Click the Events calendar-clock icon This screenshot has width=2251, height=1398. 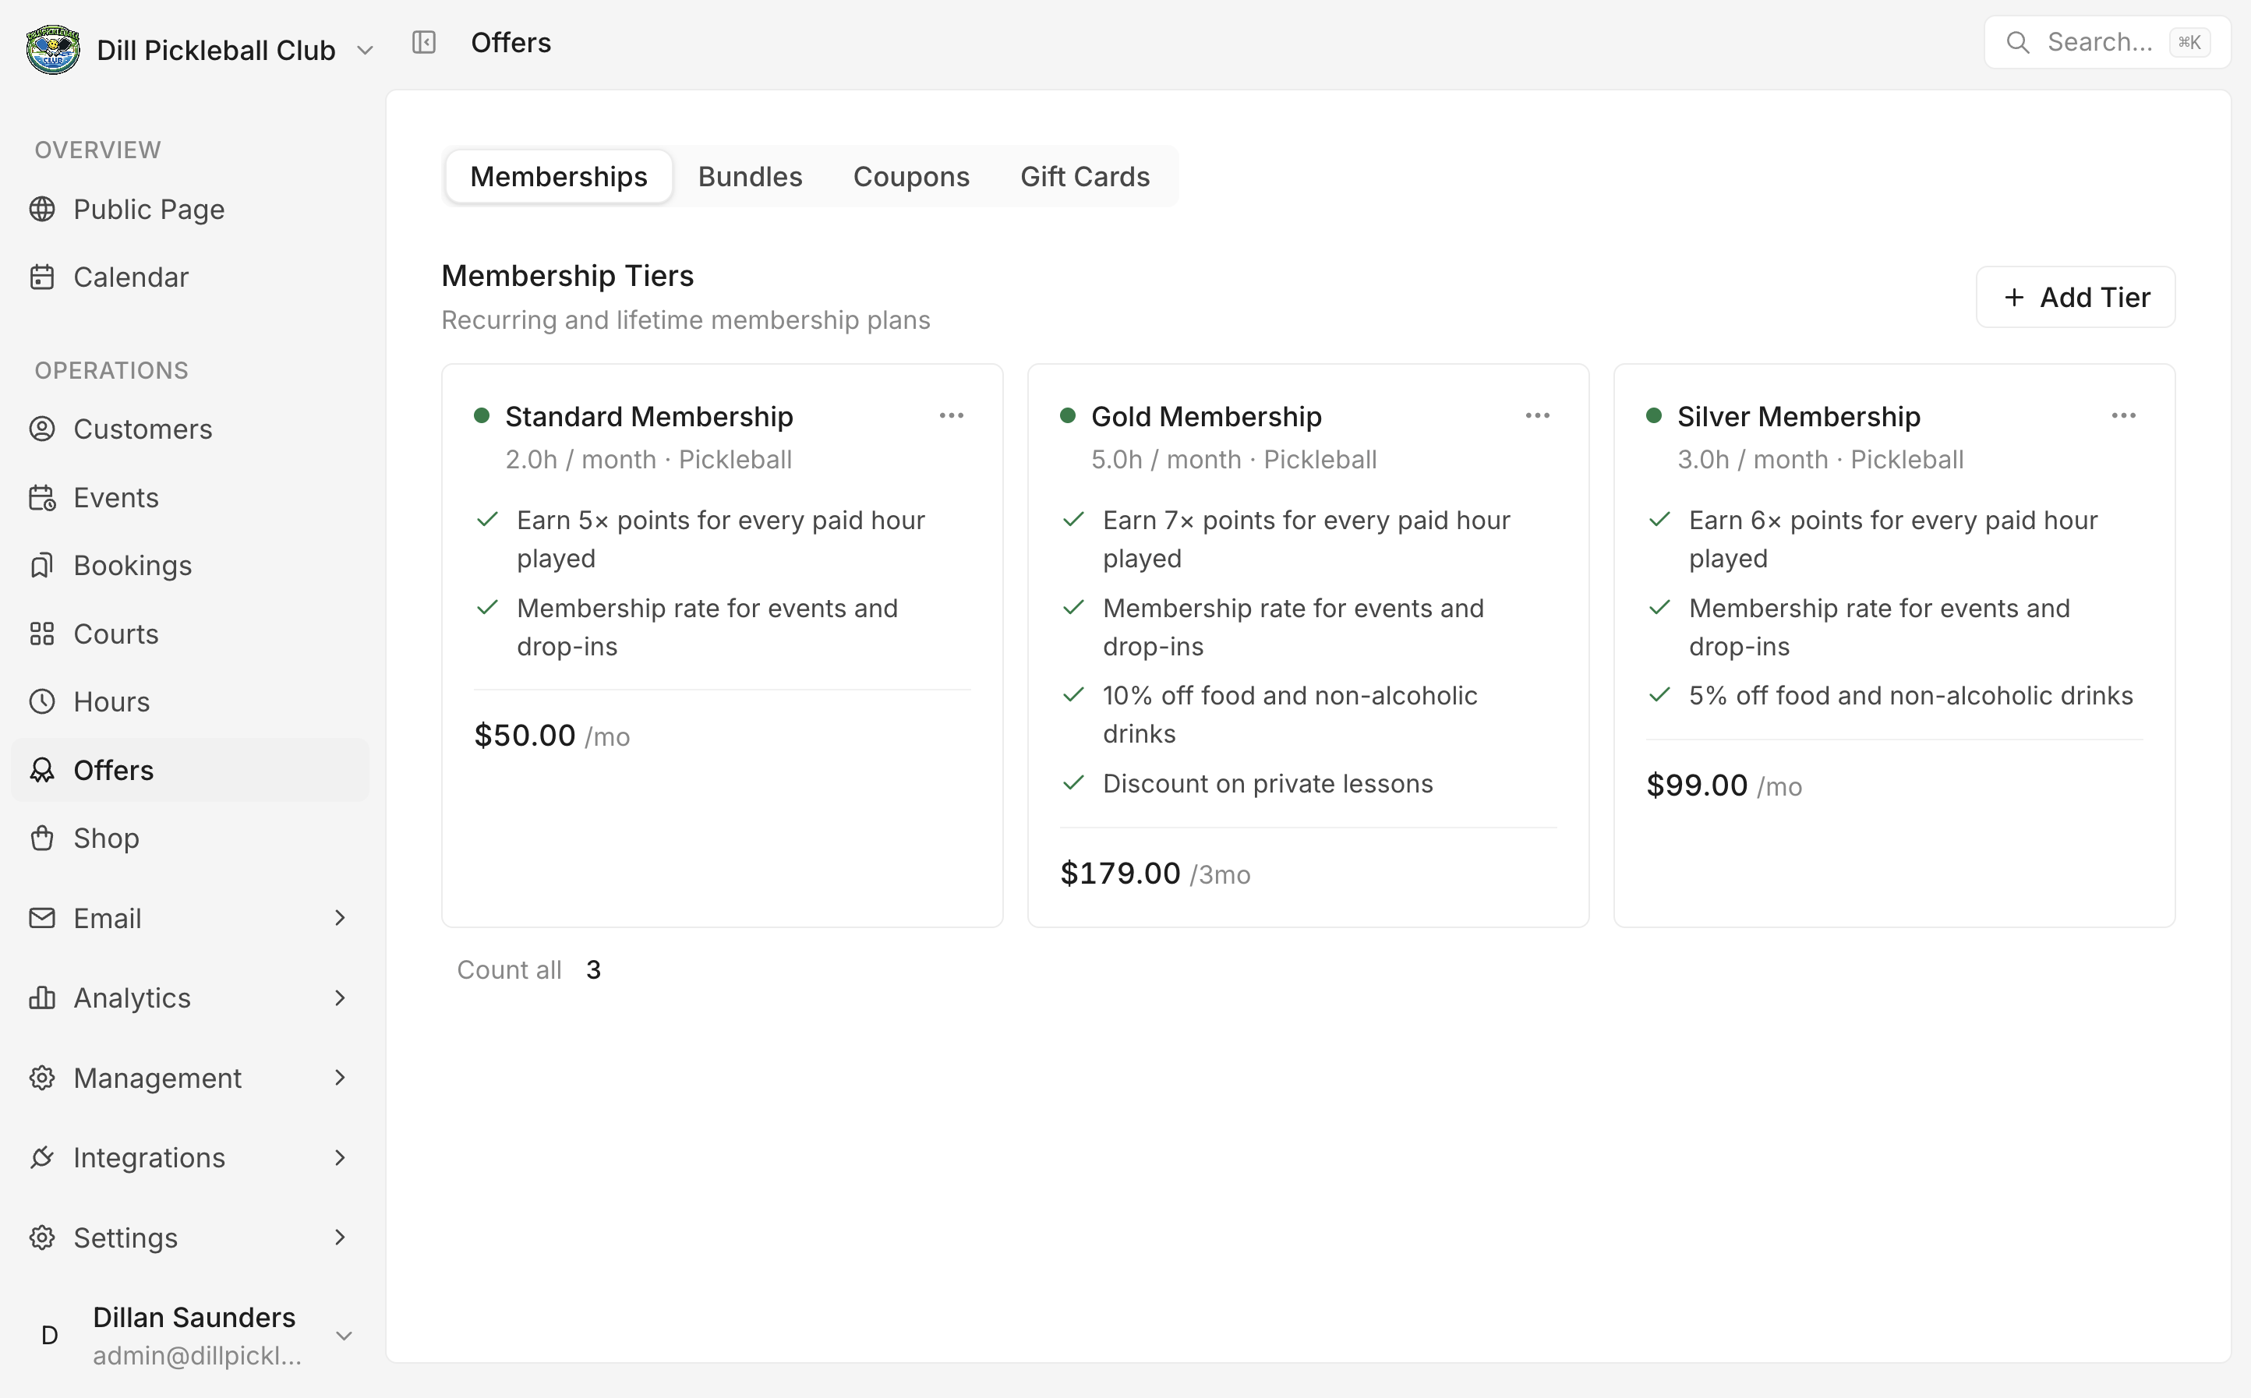[x=41, y=497]
